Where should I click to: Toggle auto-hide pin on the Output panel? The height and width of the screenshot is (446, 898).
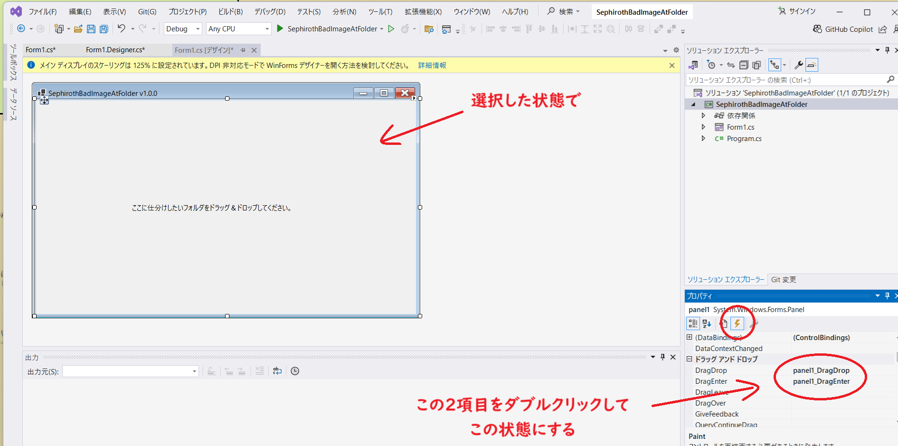pos(663,357)
